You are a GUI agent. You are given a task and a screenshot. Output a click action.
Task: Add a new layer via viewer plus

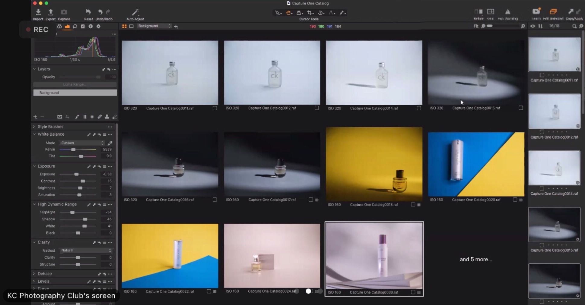coord(176,27)
